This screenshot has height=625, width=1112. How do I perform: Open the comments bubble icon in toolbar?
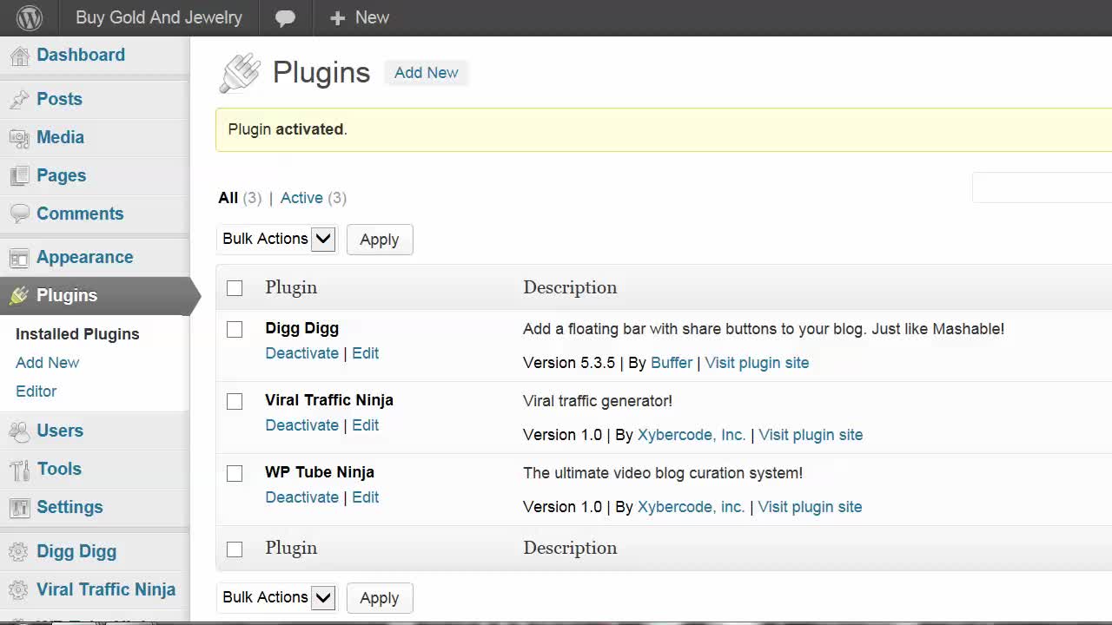(285, 18)
